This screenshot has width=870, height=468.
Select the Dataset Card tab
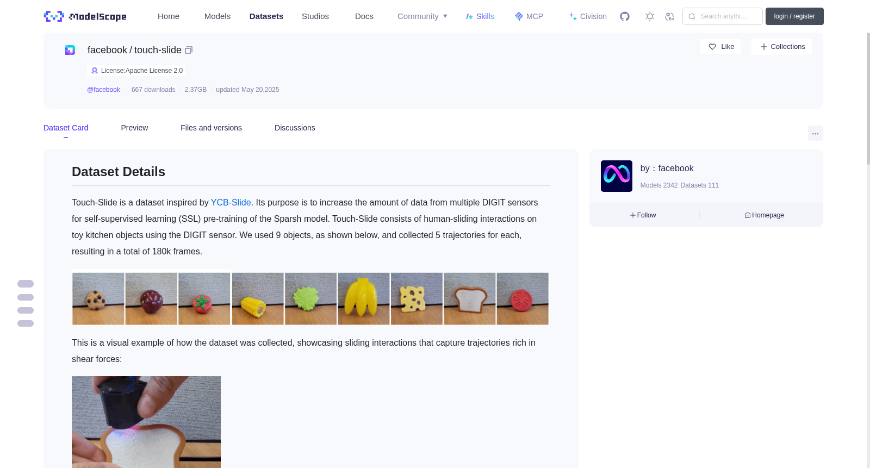pyautogui.click(x=66, y=128)
